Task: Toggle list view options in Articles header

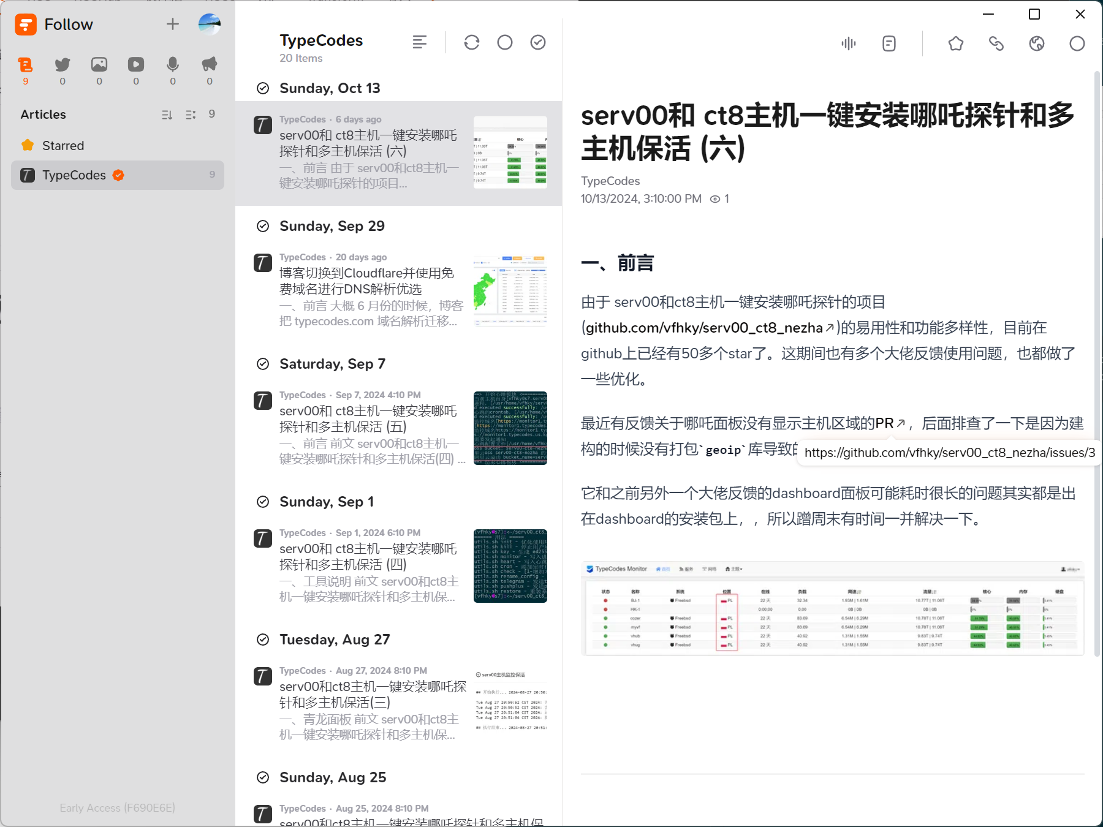Action: (x=191, y=115)
